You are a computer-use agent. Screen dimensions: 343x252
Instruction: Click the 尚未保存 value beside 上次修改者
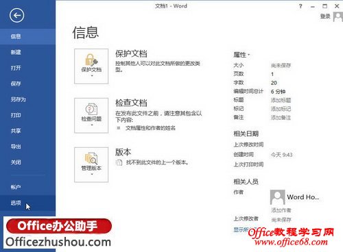coord(281,220)
